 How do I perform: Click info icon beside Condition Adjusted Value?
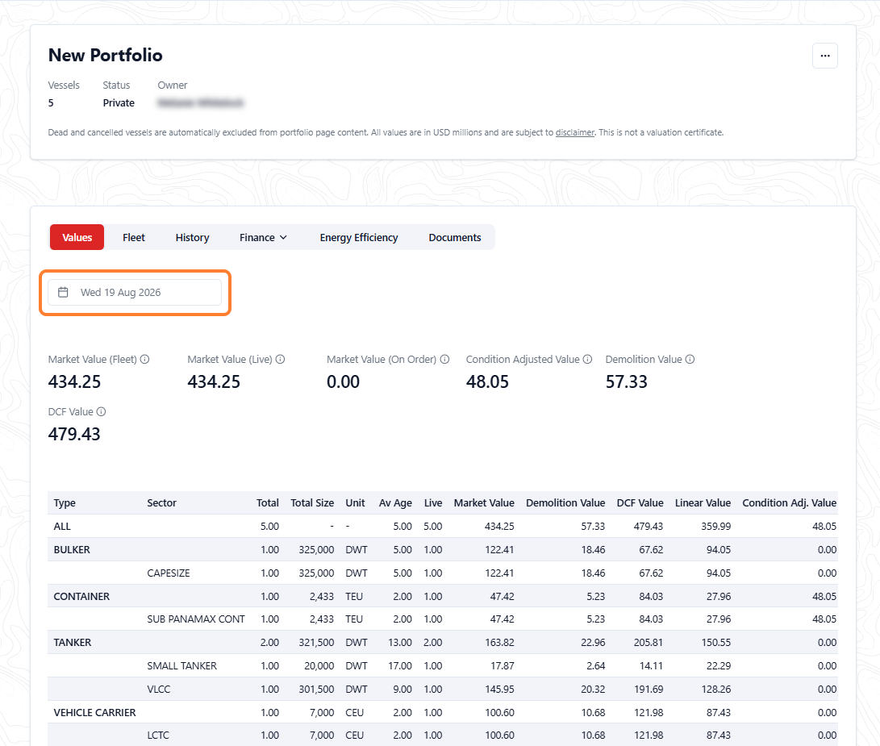coord(587,359)
